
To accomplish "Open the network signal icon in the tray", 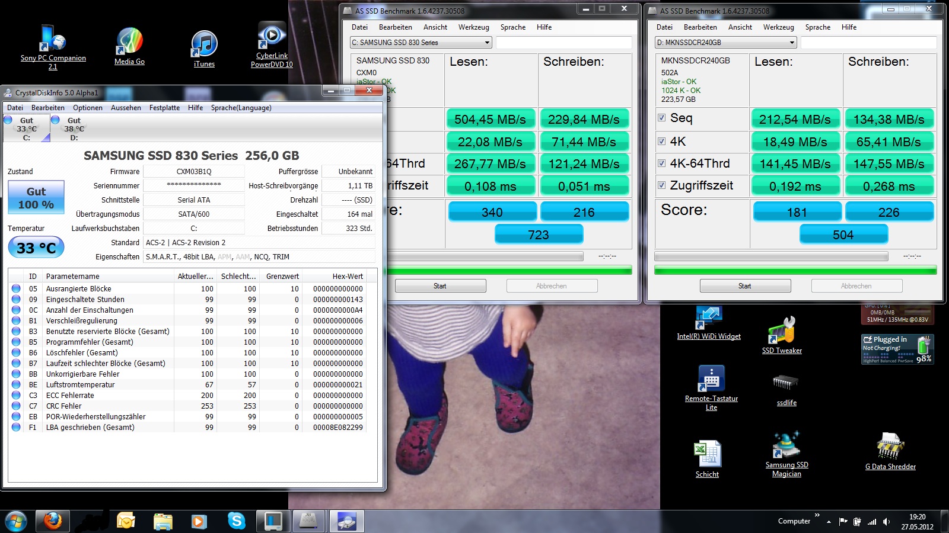I will coord(872,522).
